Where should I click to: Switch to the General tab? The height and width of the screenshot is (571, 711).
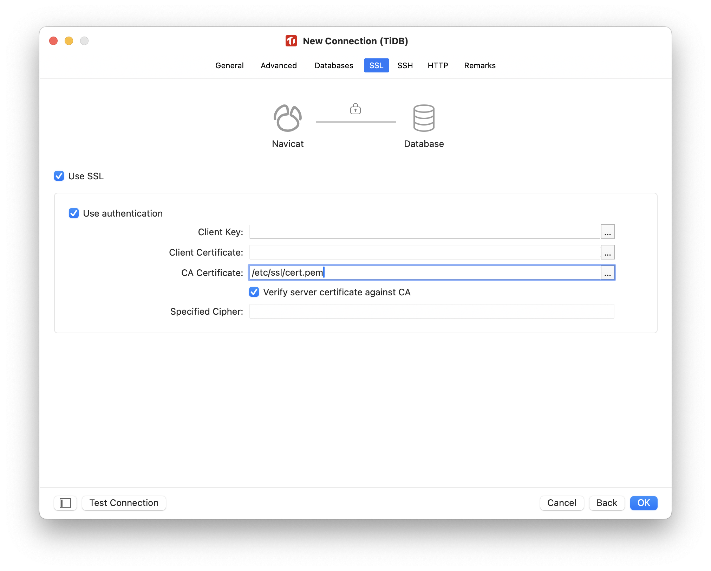point(229,65)
